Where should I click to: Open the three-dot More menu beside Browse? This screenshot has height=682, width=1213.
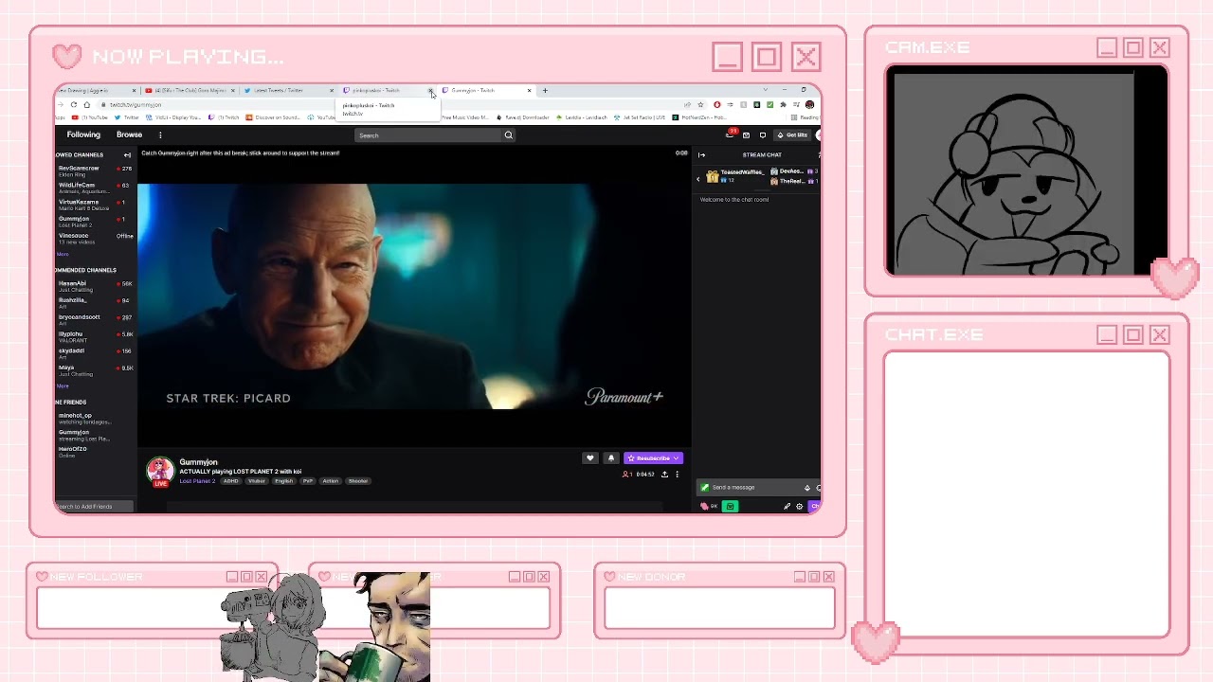[160, 135]
